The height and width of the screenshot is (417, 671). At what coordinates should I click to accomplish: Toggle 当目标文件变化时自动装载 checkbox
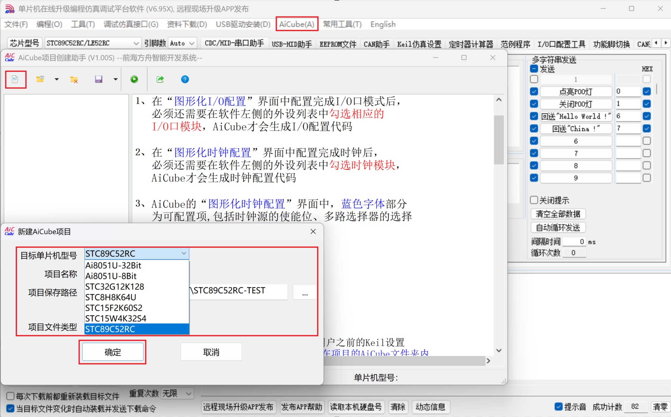10,409
